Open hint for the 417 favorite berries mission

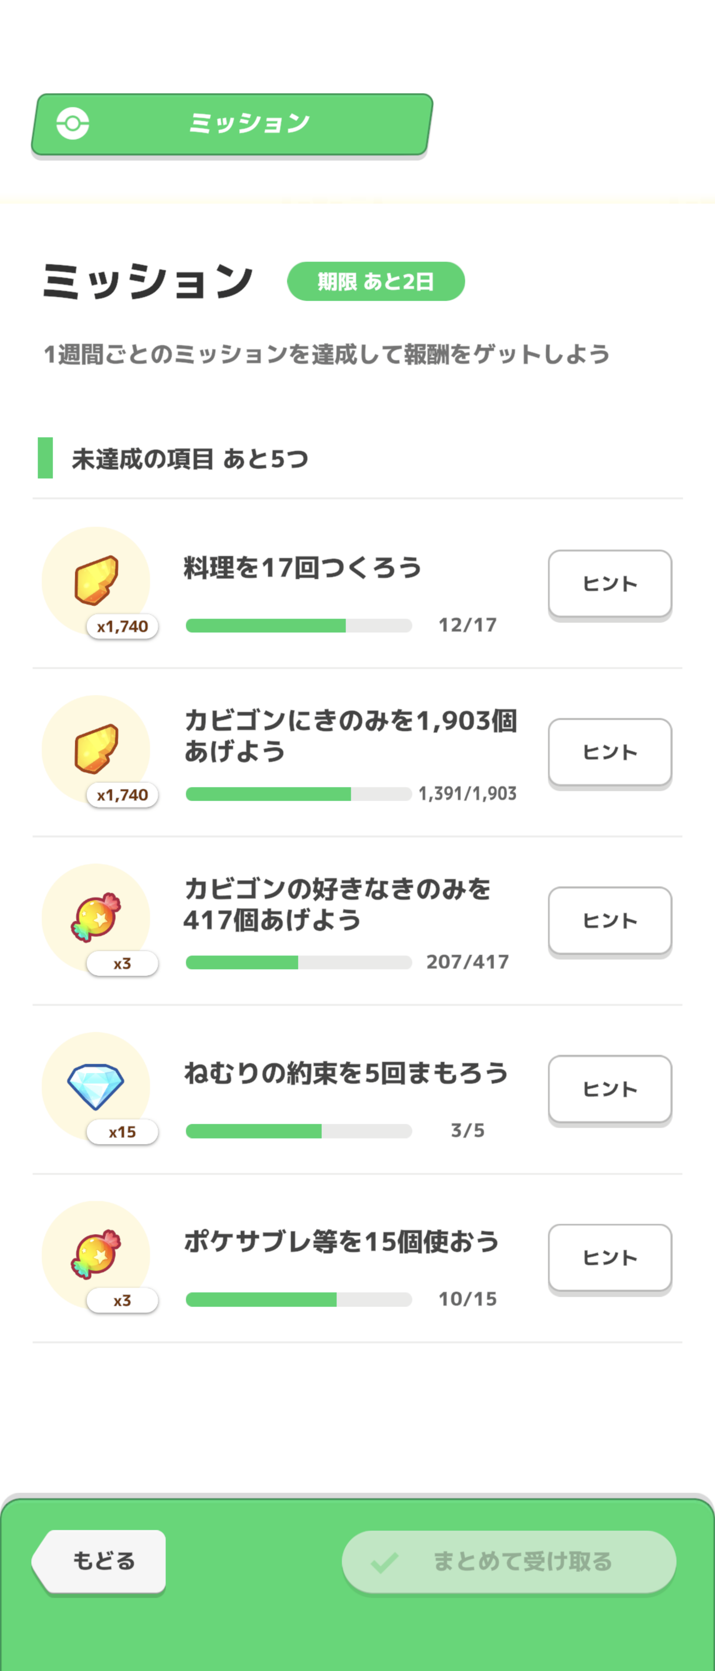[609, 920]
